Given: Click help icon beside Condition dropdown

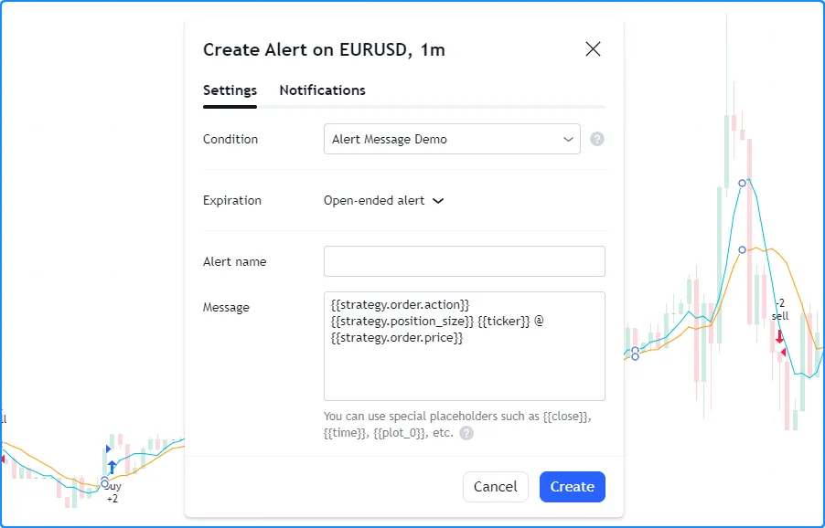Looking at the screenshot, I should click(597, 140).
